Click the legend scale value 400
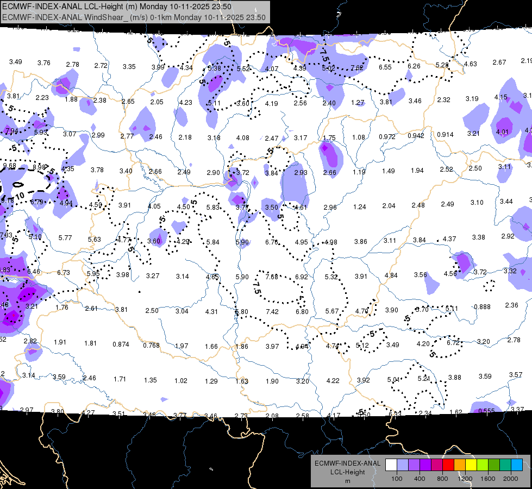532x489 pixels. tap(420, 479)
